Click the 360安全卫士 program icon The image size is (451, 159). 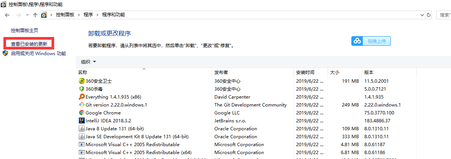pyautogui.click(x=81, y=81)
